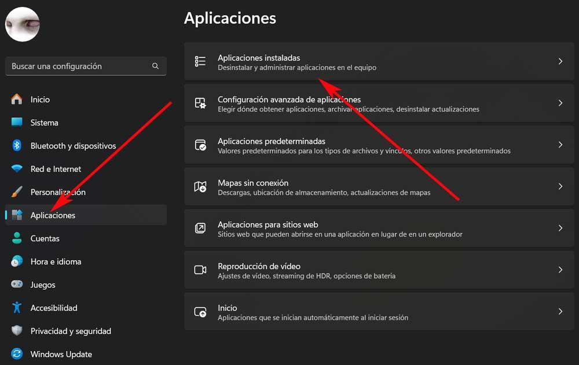Click the Personalización brush icon
This screenshot has height=365, width=579.
(16, 192)
